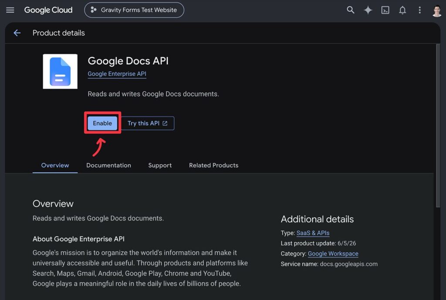Open the notifications bell

pos(402,10)
